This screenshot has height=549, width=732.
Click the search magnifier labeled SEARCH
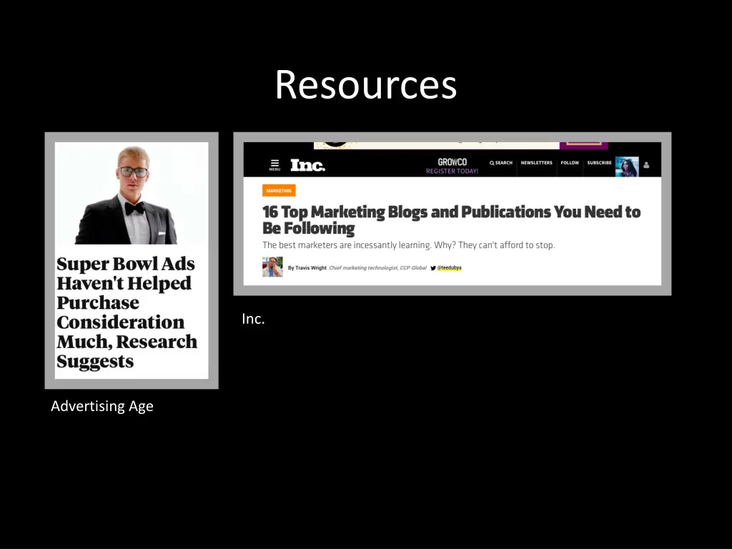(x=501, y=163)
